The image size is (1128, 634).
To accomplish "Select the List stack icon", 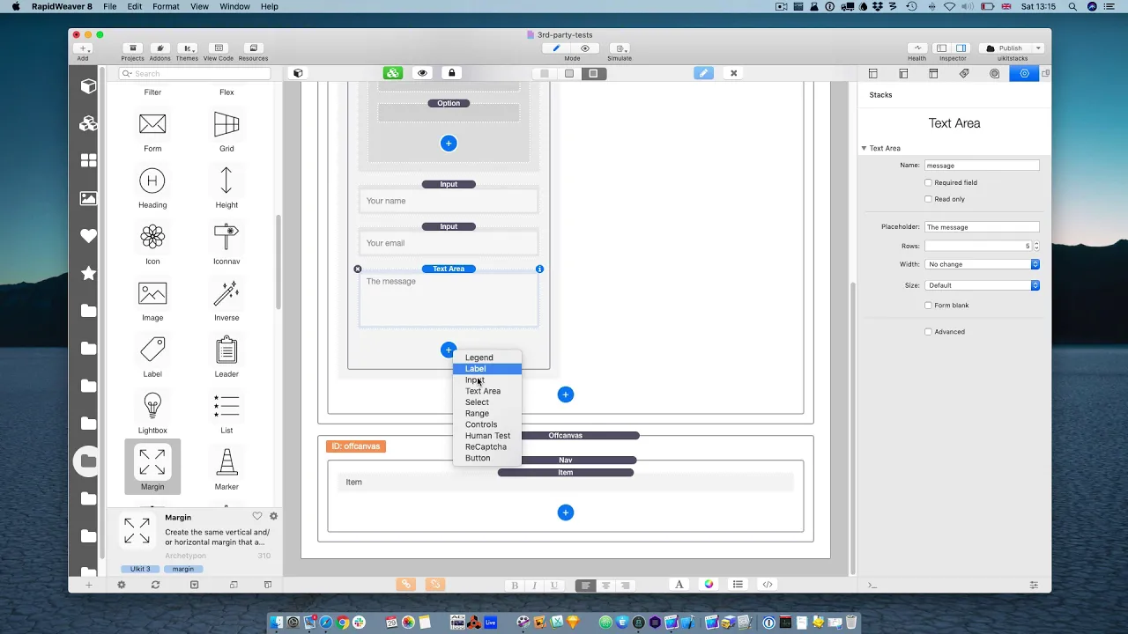I will point(226,406).
